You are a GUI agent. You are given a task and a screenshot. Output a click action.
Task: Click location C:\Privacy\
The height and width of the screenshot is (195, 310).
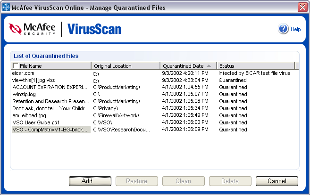(x=105, y=108)
